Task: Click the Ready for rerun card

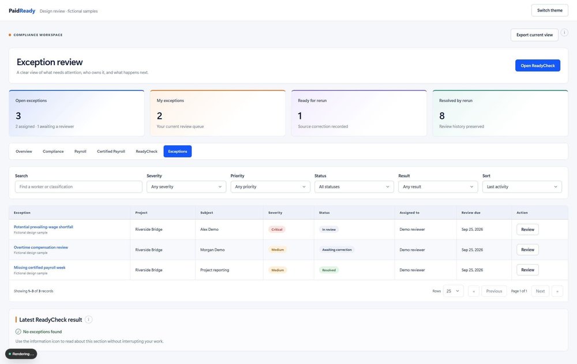Action: (x=359, y=113)
